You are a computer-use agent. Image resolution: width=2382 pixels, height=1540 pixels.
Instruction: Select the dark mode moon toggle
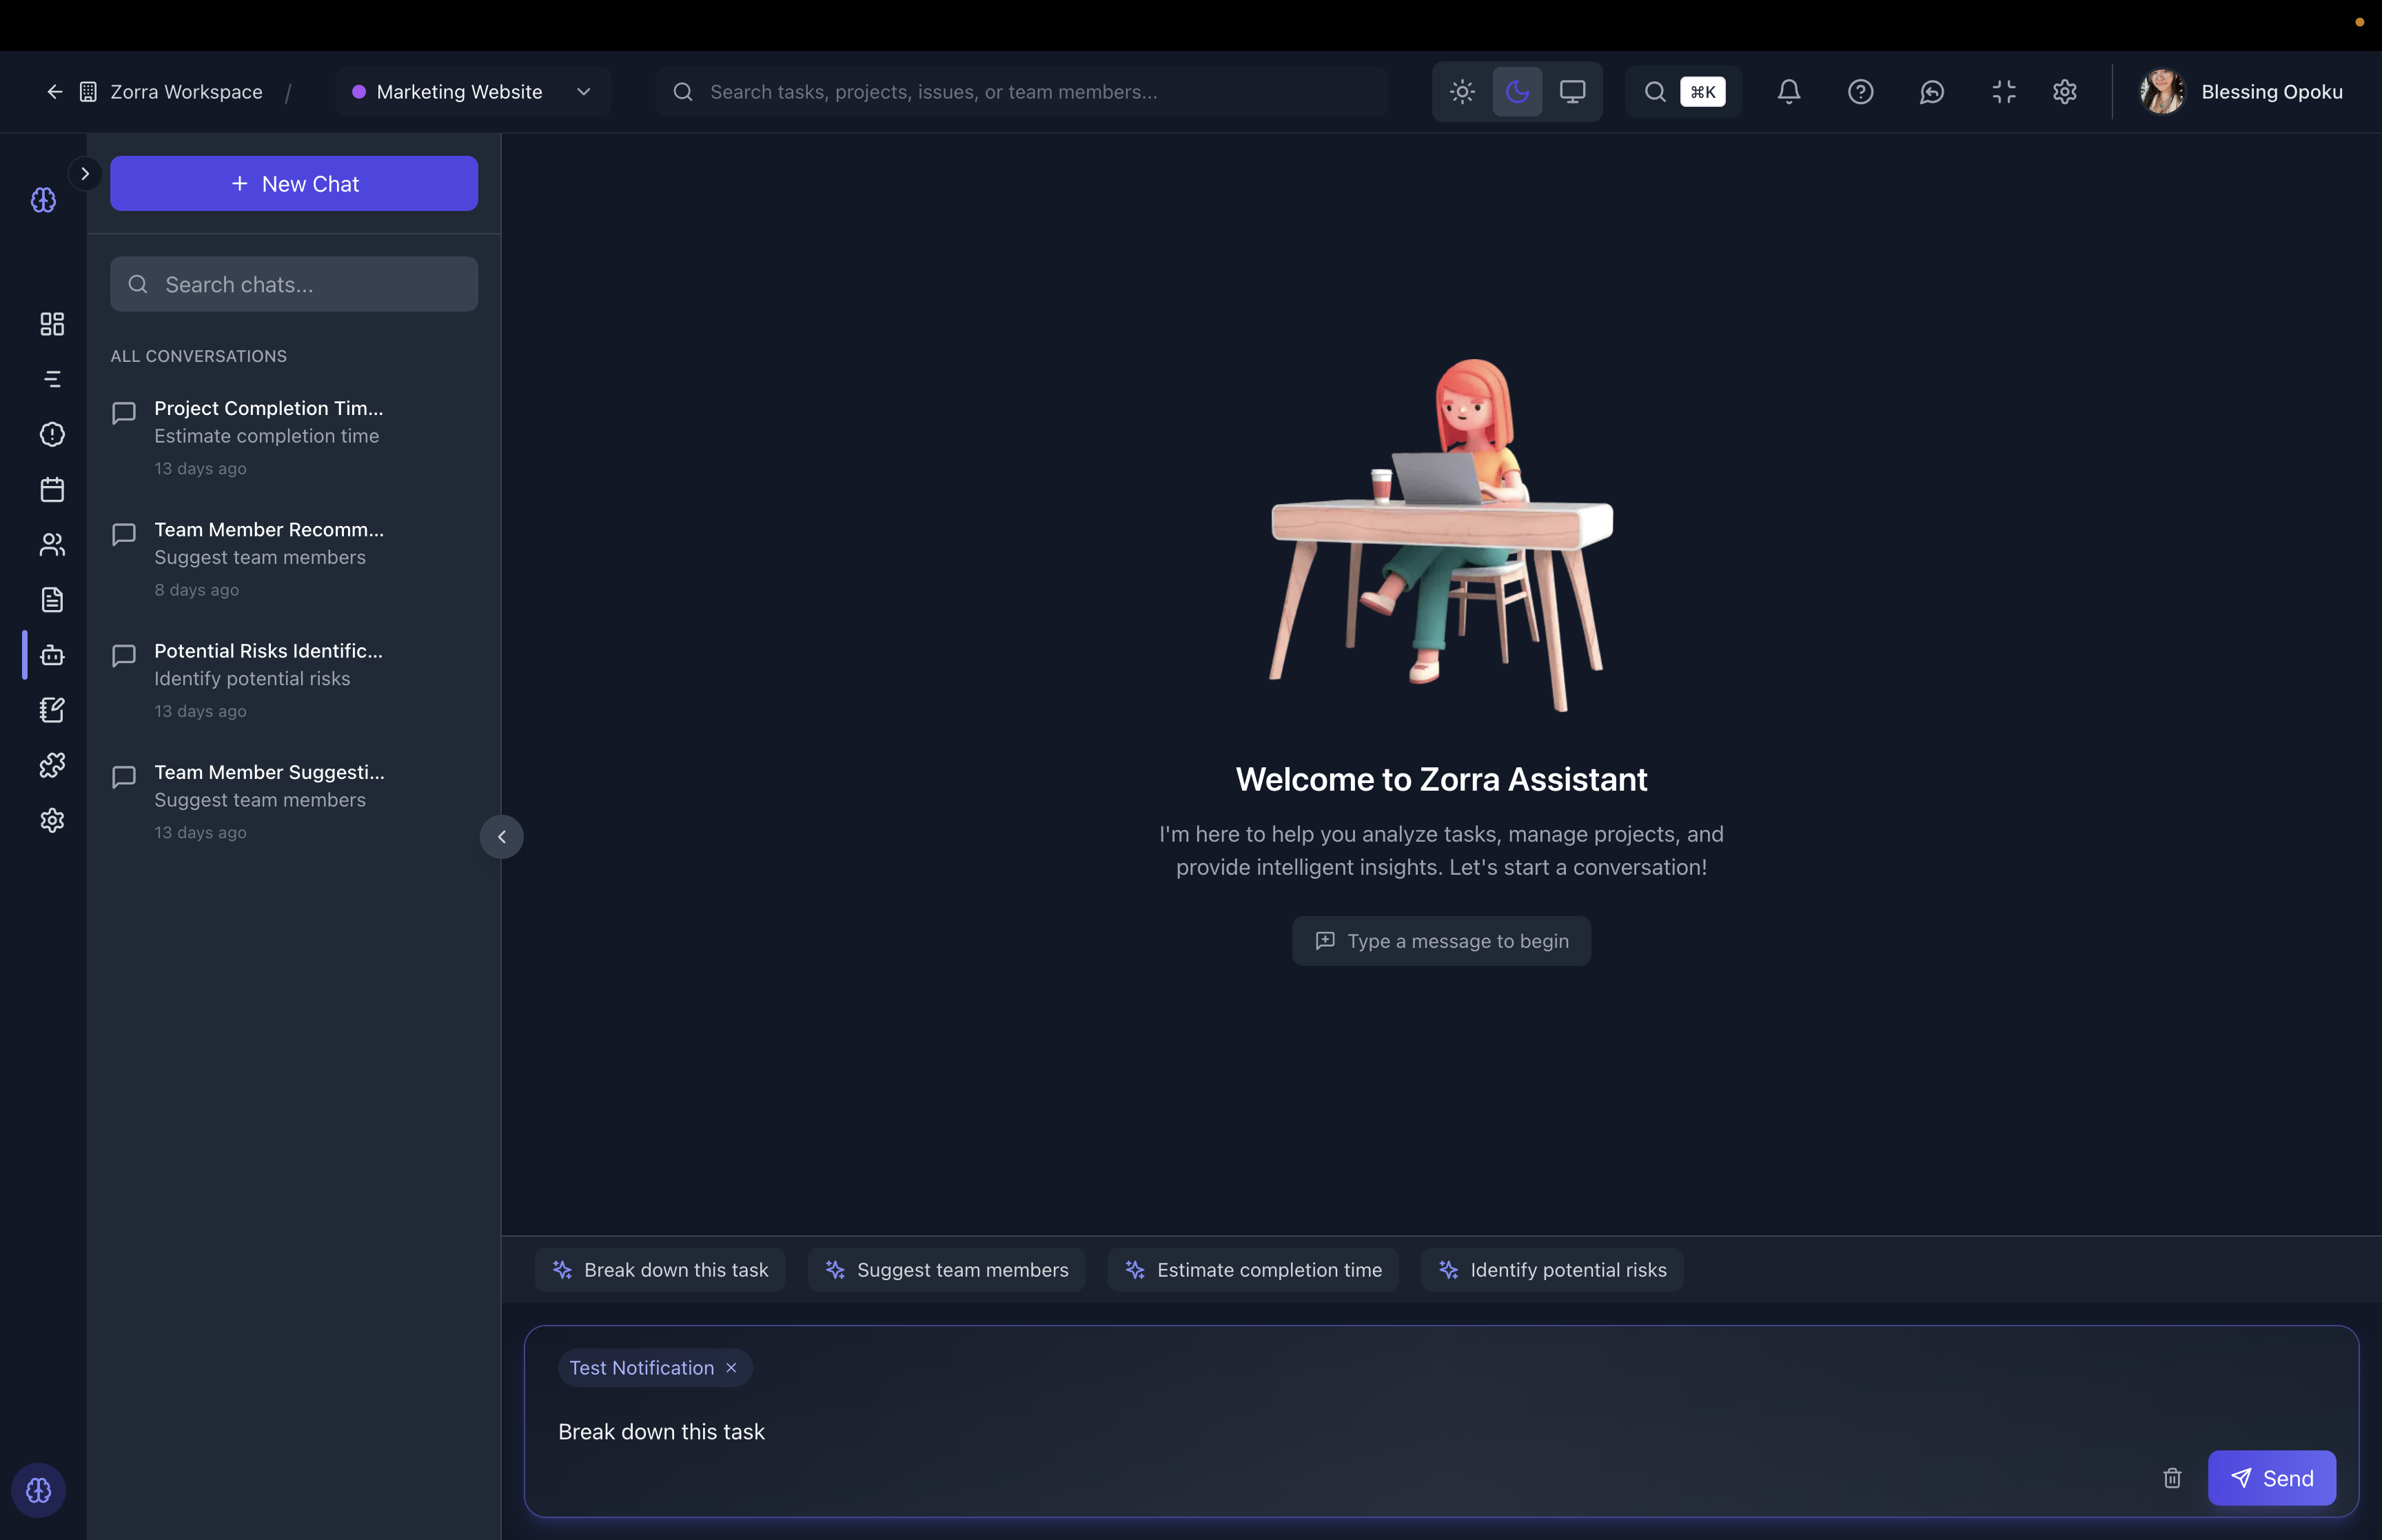1518,92
